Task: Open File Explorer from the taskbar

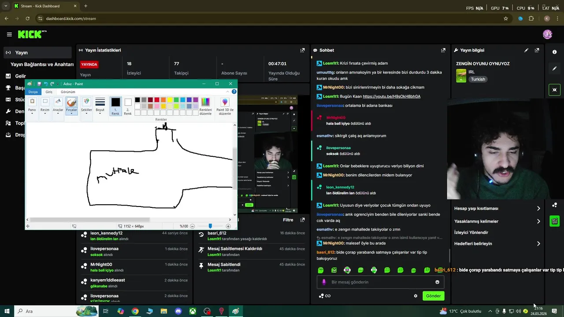Action: [x=164, y=311]
